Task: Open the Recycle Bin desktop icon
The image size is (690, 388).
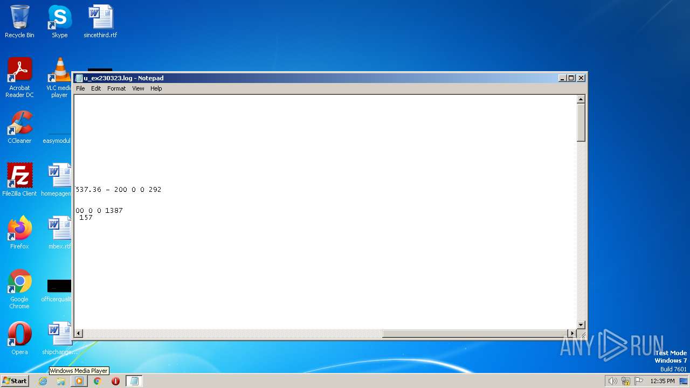Action: (19, 22)
